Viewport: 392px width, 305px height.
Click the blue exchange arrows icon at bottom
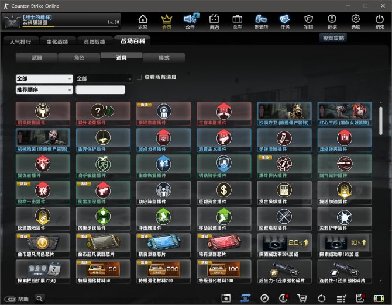pyautogui.click(x=245, y=298)
